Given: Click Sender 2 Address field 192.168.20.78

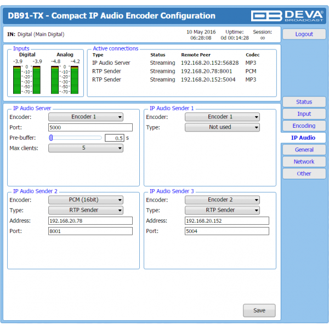Looking at the screenshot, I should (90, 221).
